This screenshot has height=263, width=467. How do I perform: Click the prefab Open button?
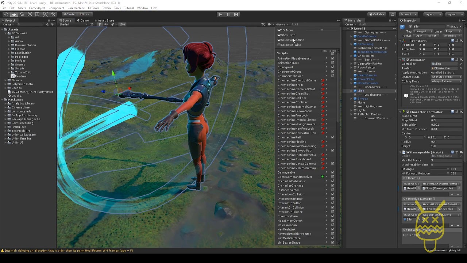pos(419,36)
